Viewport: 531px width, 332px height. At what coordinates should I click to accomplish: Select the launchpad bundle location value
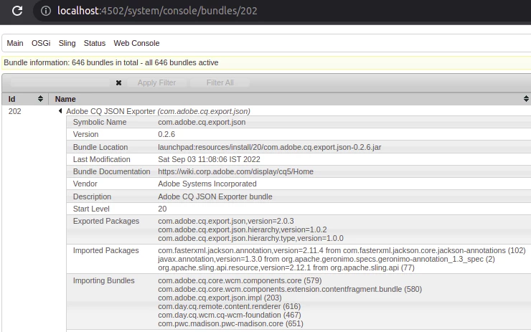coord(270,147)
